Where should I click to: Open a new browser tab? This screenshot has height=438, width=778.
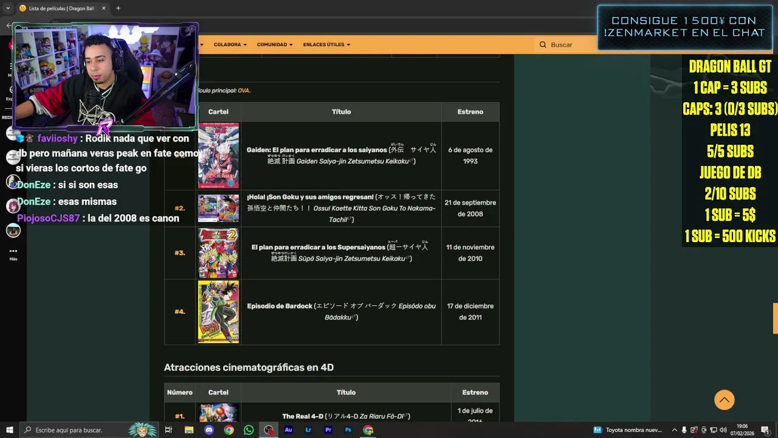pyautogui.click(x=118, y=8)
